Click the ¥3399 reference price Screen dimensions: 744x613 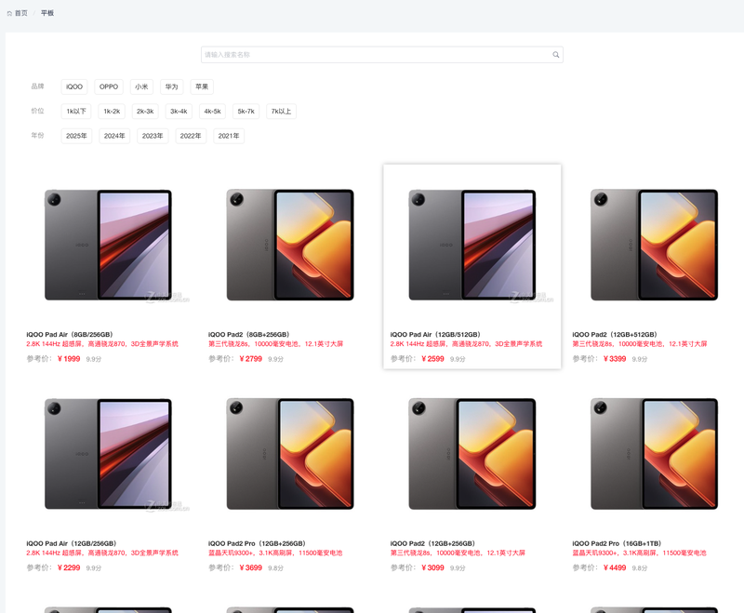[x=615, y=359]
